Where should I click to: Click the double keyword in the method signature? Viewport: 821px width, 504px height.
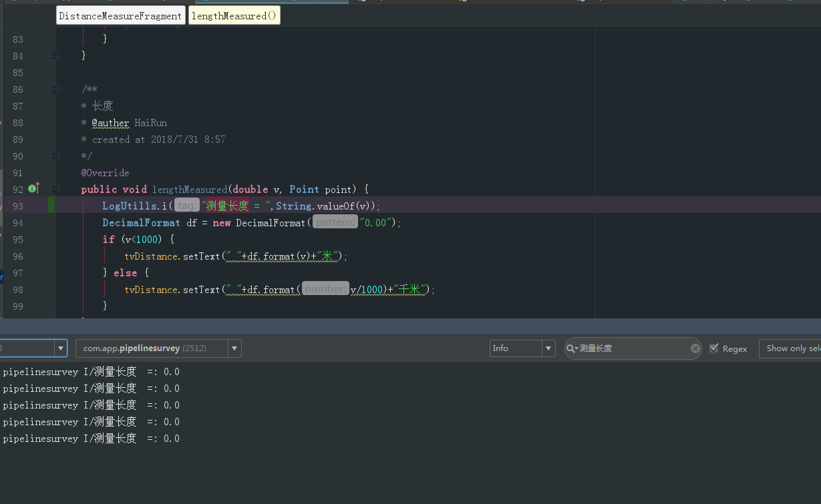251,190
